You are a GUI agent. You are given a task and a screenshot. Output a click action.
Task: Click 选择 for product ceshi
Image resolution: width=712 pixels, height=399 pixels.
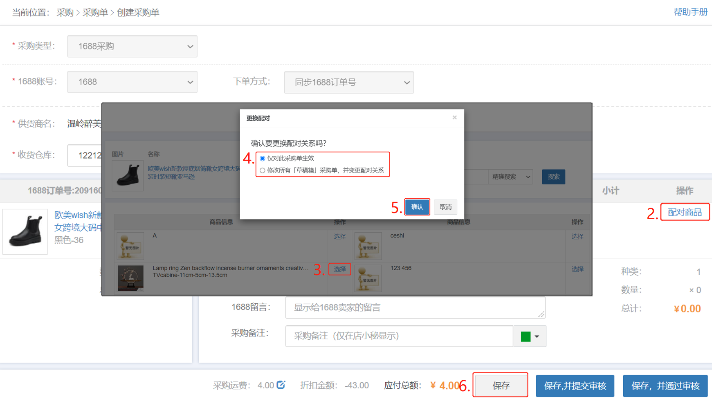(x=577, y=236)
